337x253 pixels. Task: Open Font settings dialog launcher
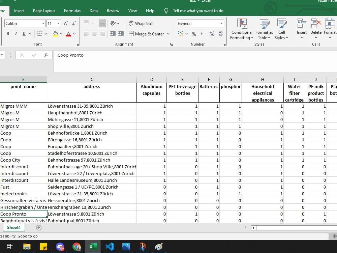coord(77,44)
